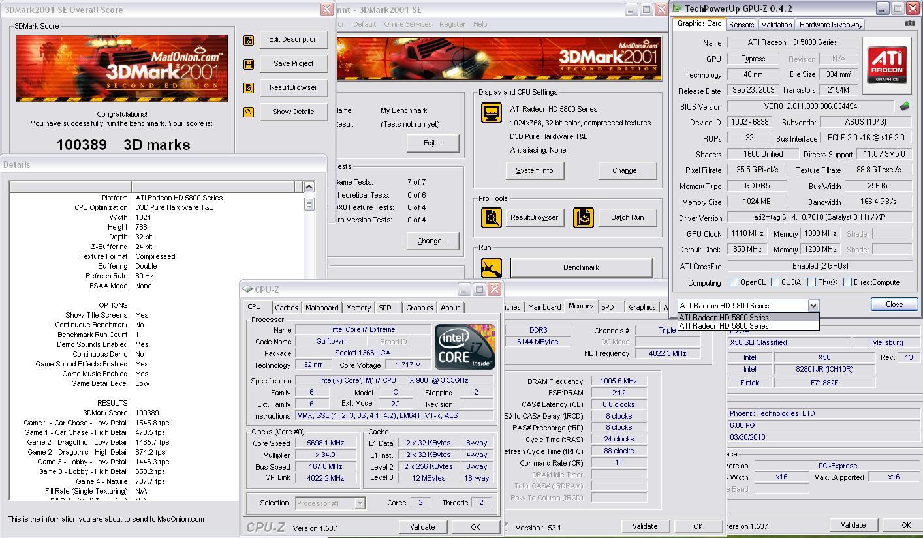
Task: Open Hardware Giveaway tab in GPU-Z
Action: [x=831, y=25]
